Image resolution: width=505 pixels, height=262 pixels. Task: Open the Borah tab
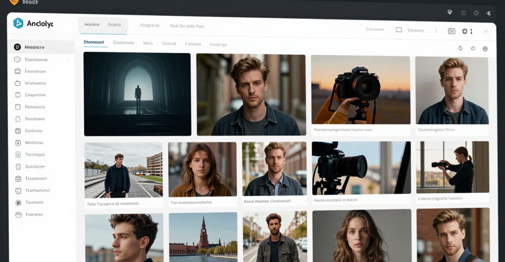click(169, 43)
